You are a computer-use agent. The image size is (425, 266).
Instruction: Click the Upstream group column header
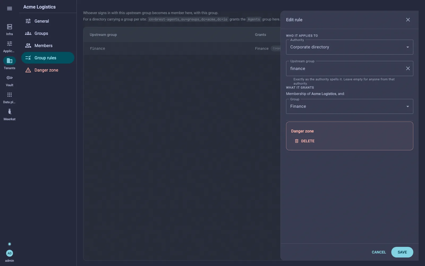(x=103, y=35)
